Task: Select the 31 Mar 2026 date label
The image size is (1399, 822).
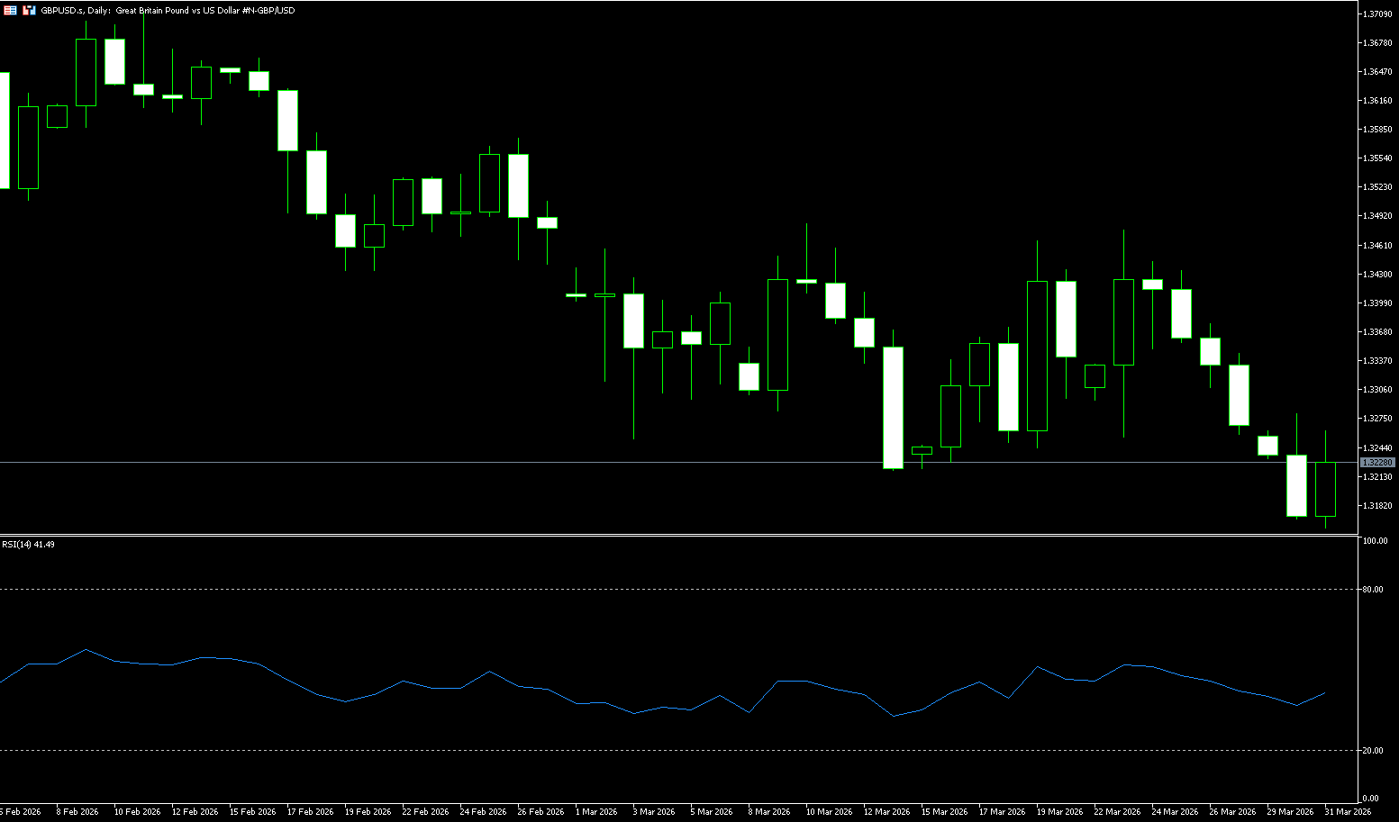Action: [x=1347, y=812]
